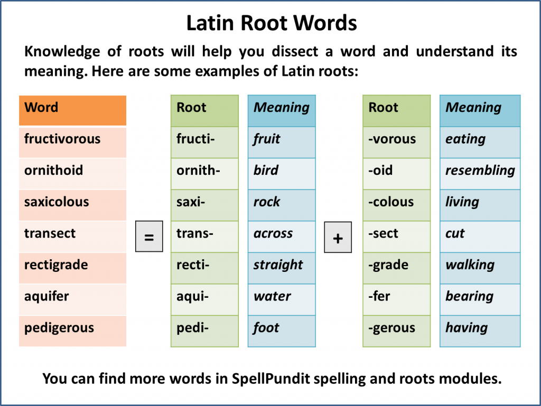541x406 pixels.
Task: Click the equals sign between the tables
Action: (149, 237)
